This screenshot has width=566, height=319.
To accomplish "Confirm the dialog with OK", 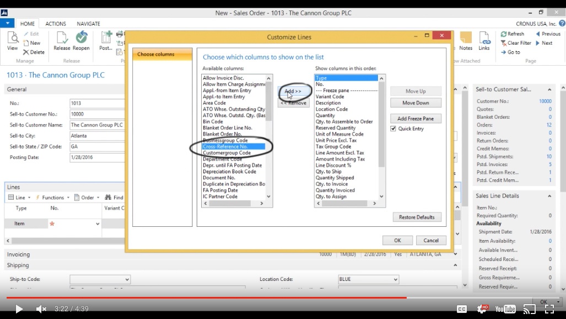I will tap(397, 241).
